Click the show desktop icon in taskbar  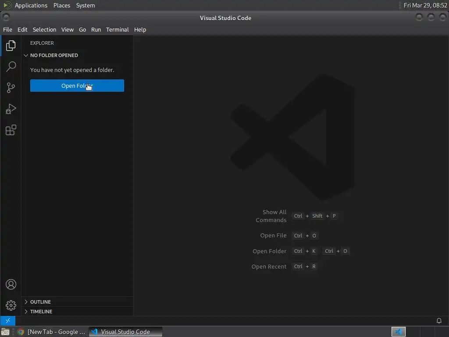coord(5,332)
